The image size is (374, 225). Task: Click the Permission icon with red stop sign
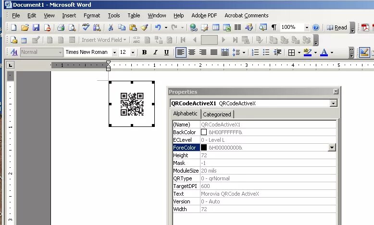(x=47, y=28)
